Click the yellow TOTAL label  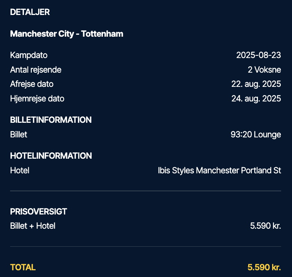pos(23,267)
